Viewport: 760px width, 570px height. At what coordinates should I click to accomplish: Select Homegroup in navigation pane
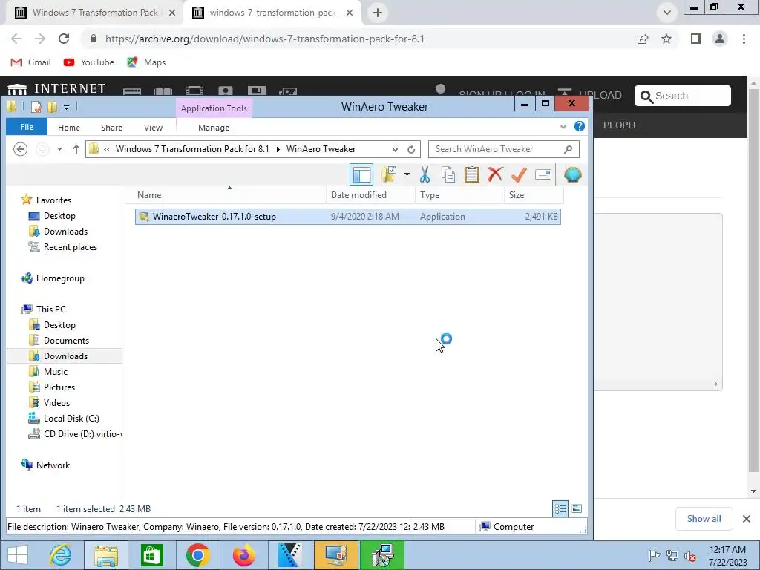60,278
